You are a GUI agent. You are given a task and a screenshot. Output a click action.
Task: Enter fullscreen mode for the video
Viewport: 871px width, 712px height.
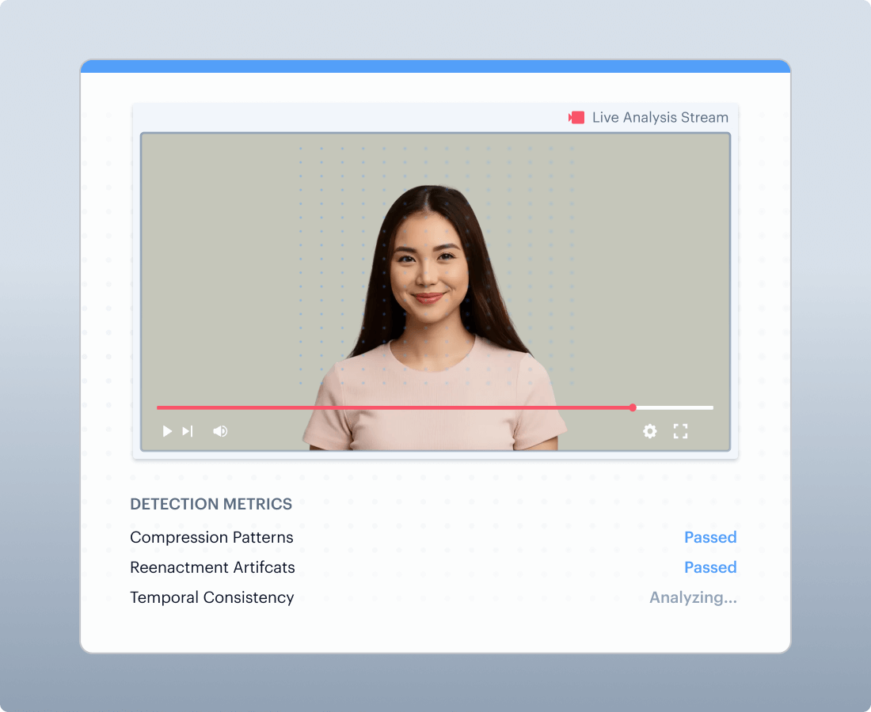pos(680,431)
